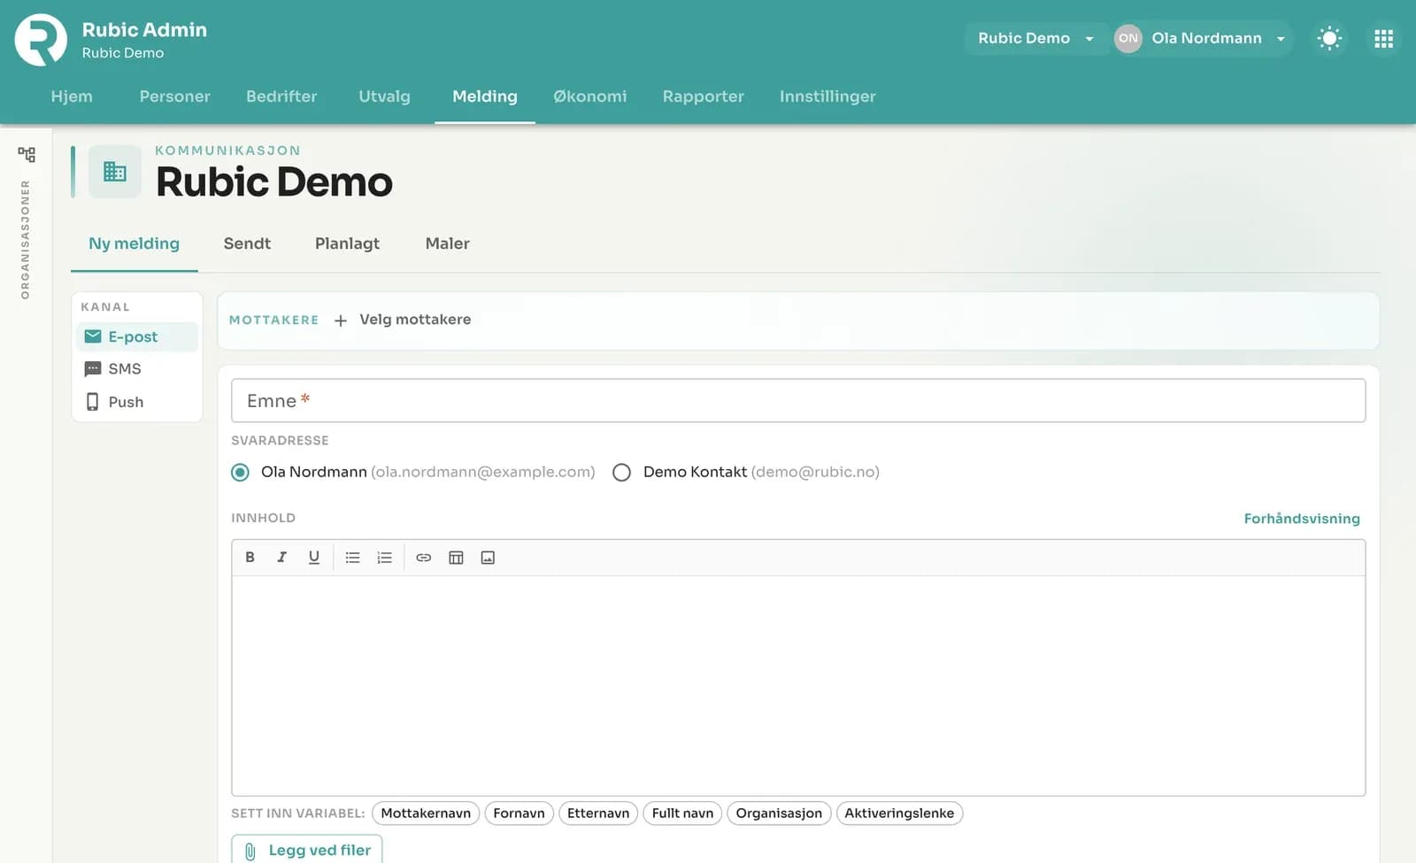Choose the Push channel
This screenshot has width=1416, height=863.
pos(137,402)
